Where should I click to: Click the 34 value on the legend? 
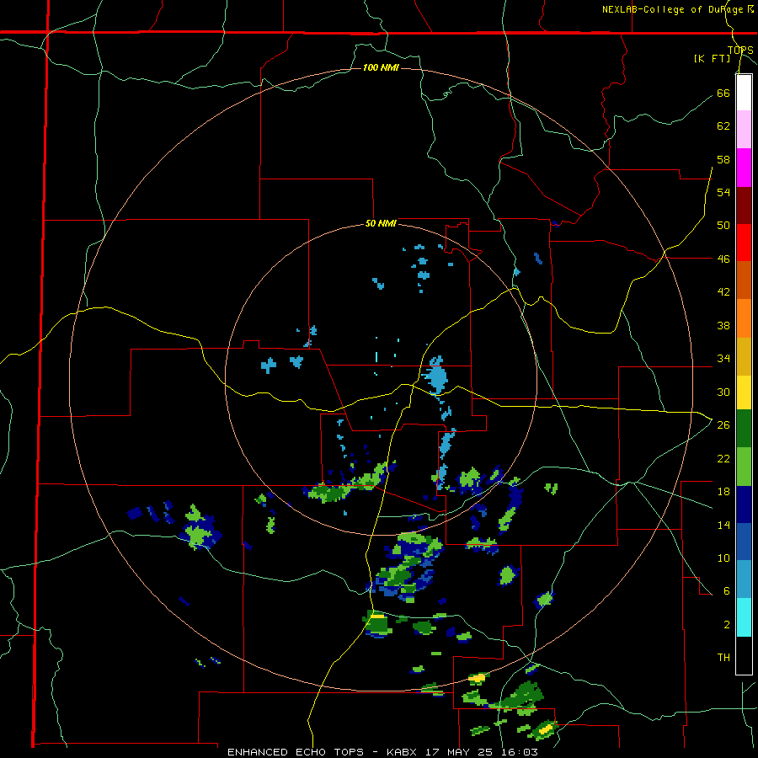tap(723, 358)
